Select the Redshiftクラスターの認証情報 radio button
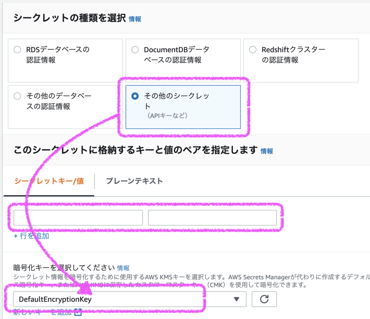370x319 pixels. coord(253,49)
